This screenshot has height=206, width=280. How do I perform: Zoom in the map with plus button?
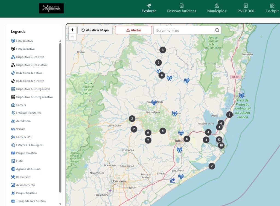[x=72, y=30]
